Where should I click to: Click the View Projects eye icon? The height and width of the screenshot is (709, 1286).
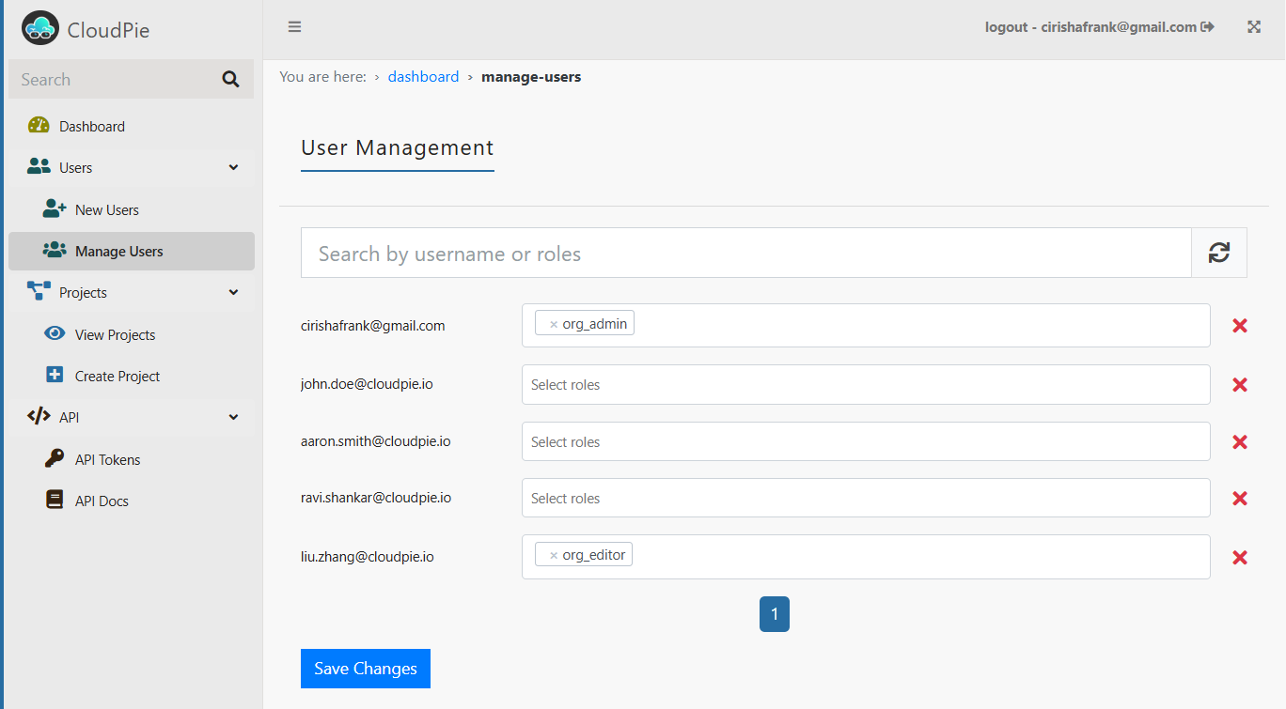coord(55,333)
